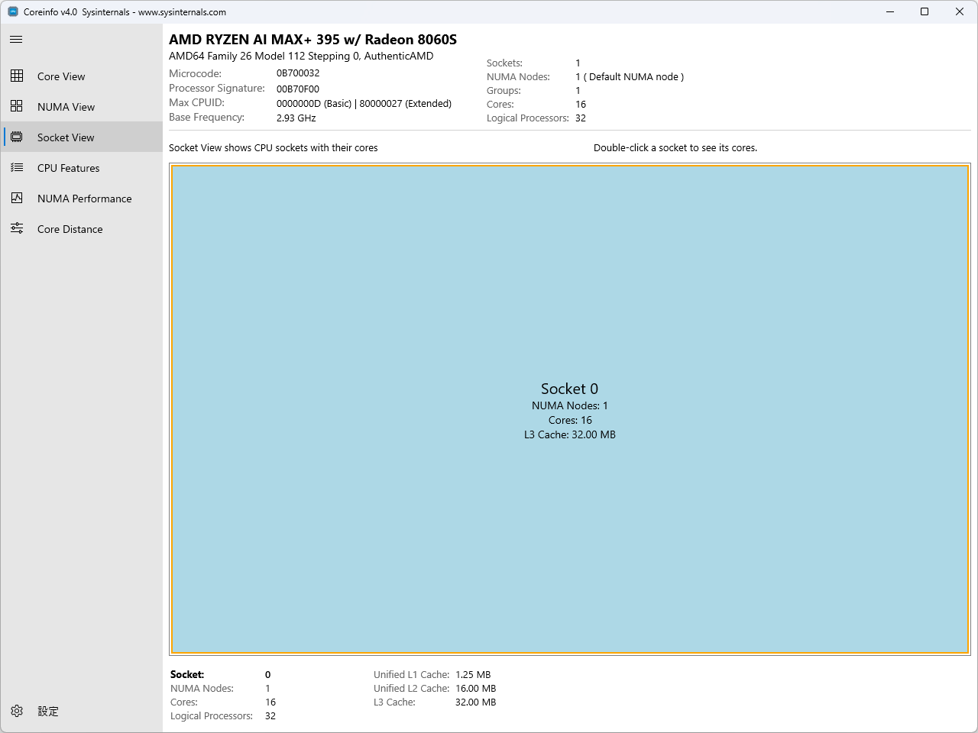This screenshot has width=978, height=733.
Task: Click the NUMA Performance chart icon
Action: 16,198
